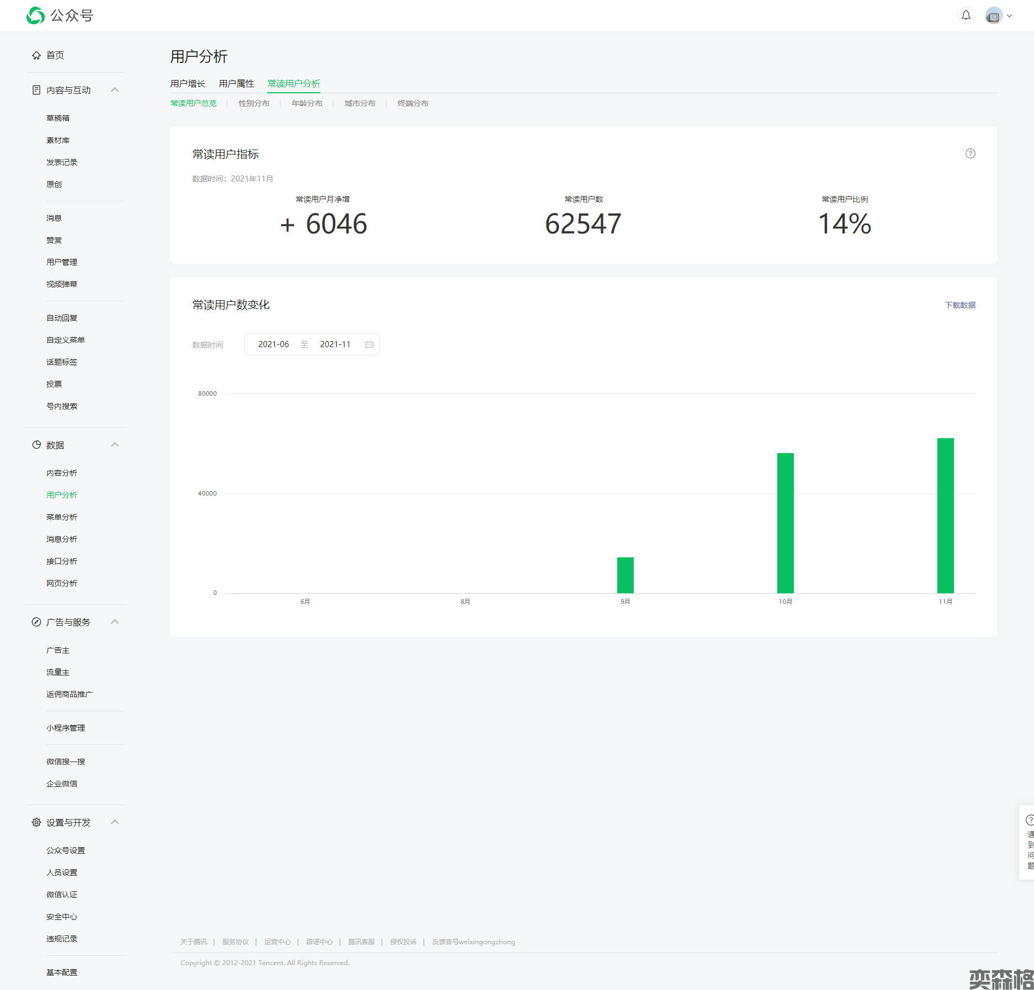Click the 下载数据 link
1034x990 pixels.
tap(959, 305)
